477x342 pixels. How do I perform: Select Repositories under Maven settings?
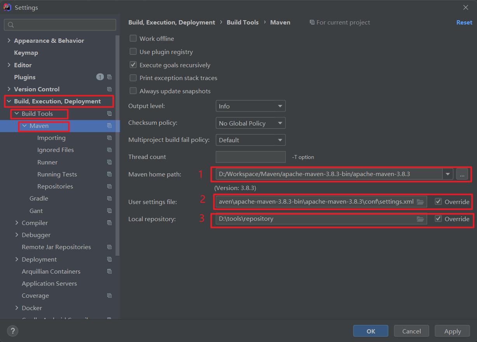click(x=55, y=187)
